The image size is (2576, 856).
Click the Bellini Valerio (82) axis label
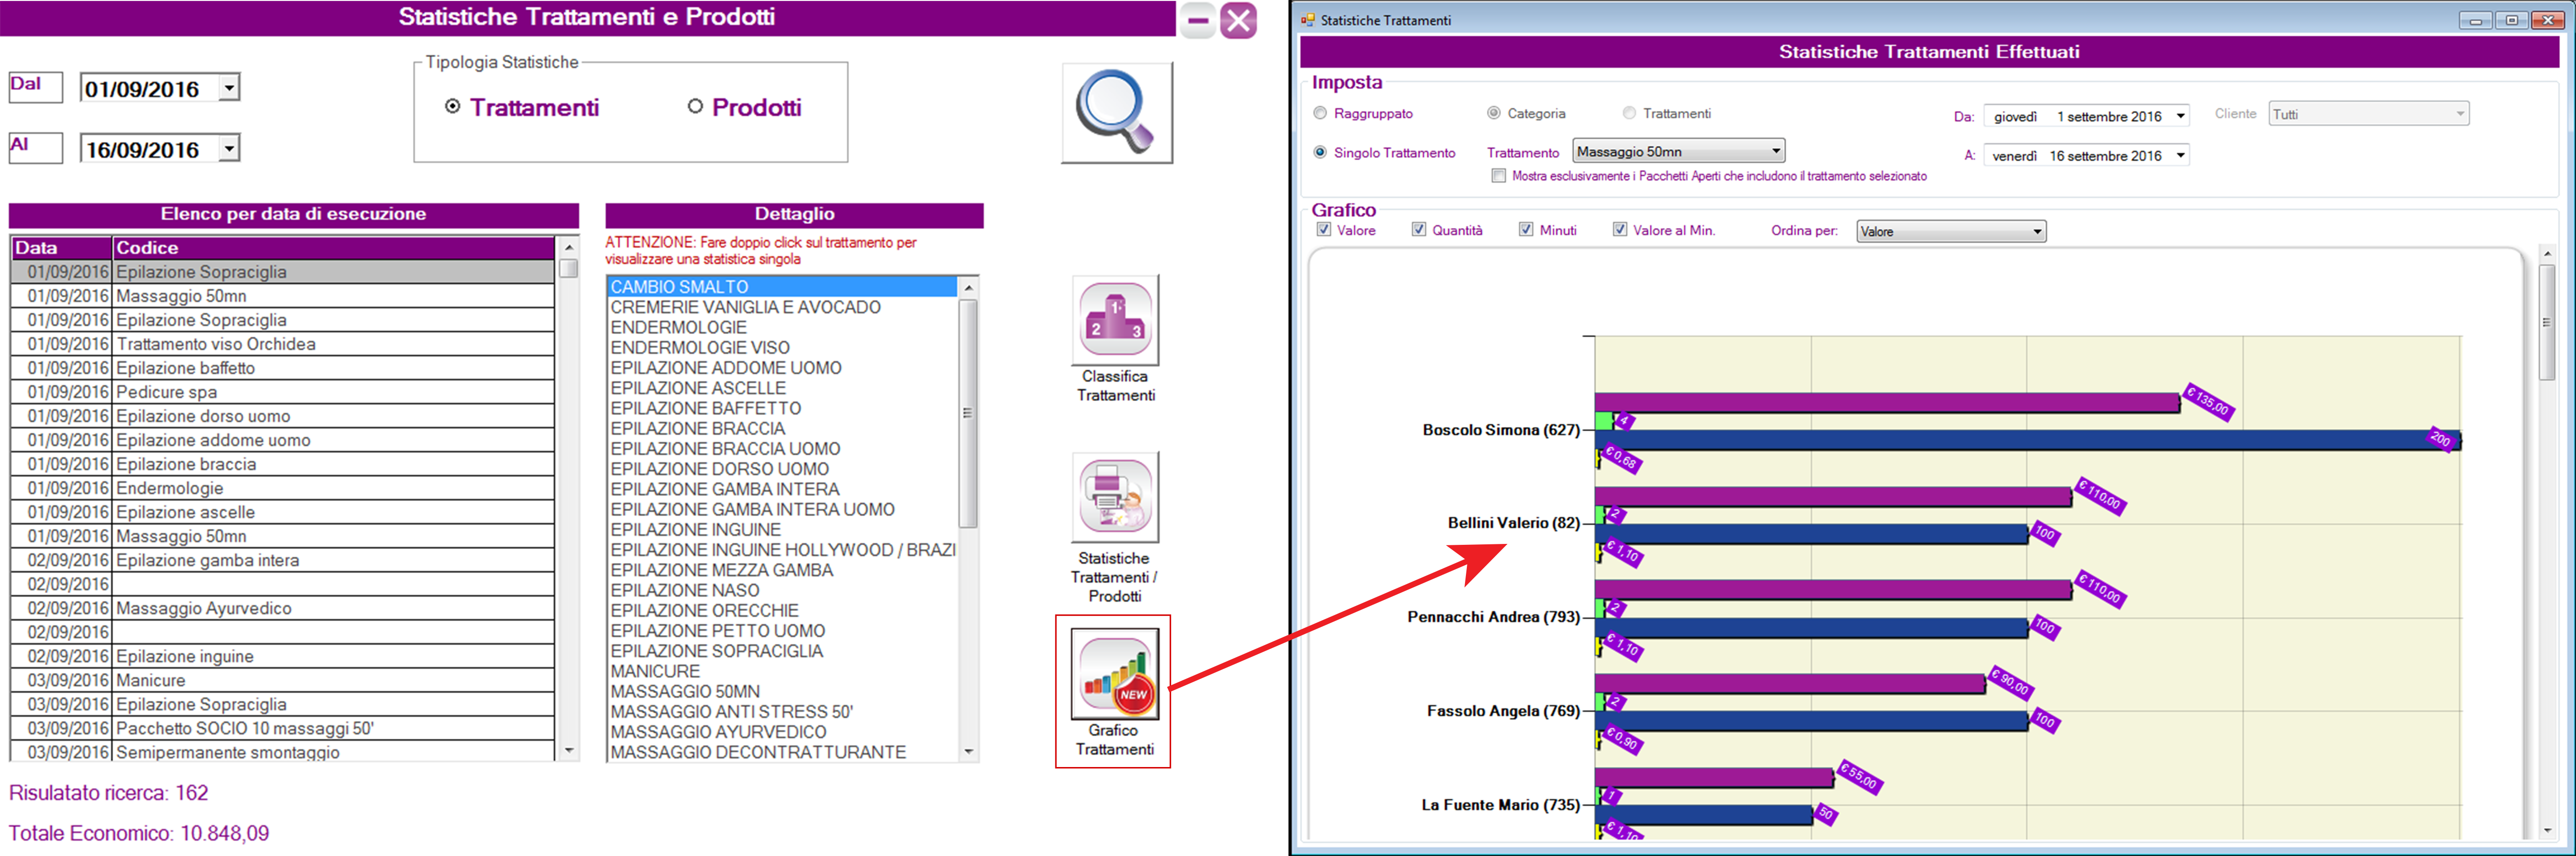(1514, 523)
